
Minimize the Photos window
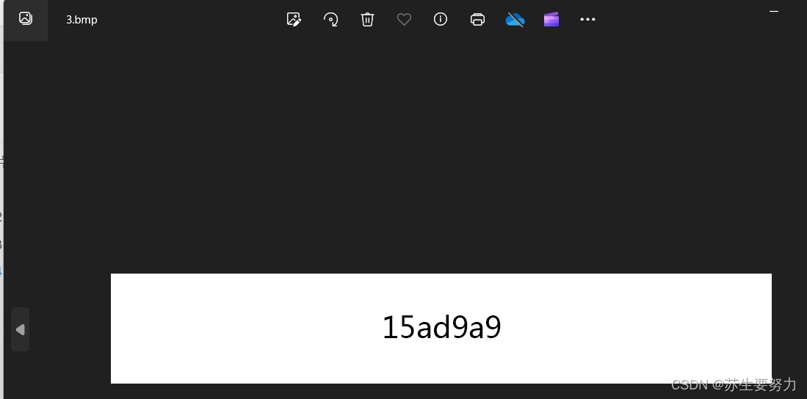773,11
